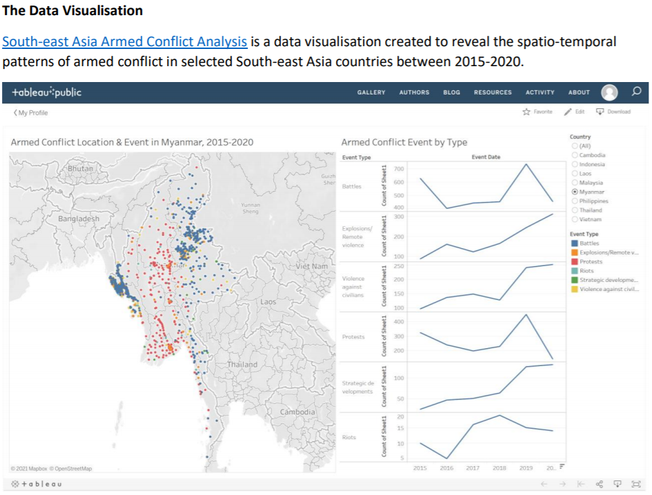The height and width of the screenshot is (495, 652).
Task: Click the search magnifier icon
Action: (636, 92)
